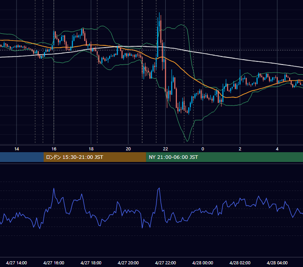Click the 4/27 18:00 date label
The image size is (303, 267).
[91, 263]
